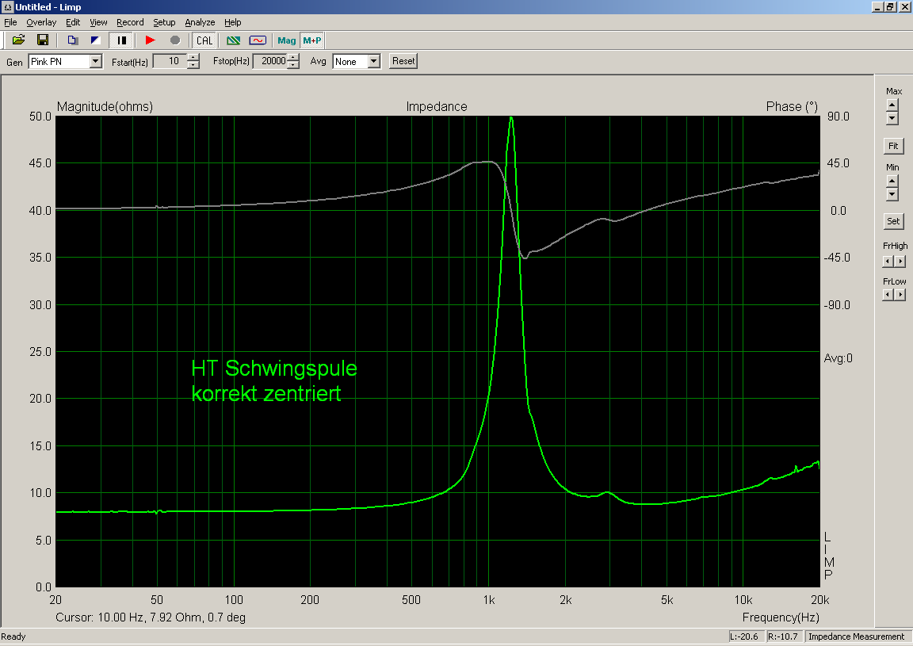This screenshot has height=646, width=913.
Task: Lower the graph Max with down arrow
Action: coord(892,118)
